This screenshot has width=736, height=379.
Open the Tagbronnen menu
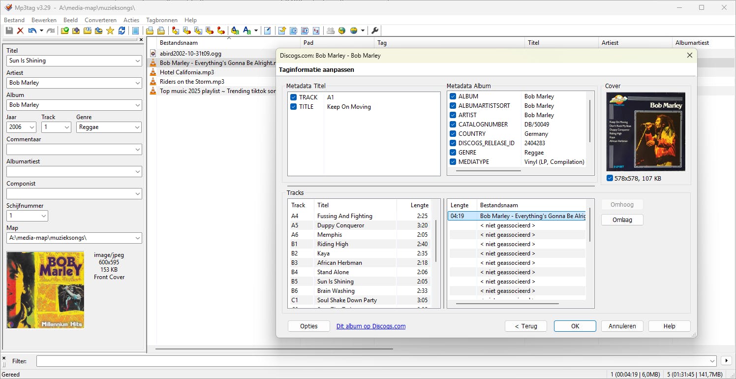161,20
